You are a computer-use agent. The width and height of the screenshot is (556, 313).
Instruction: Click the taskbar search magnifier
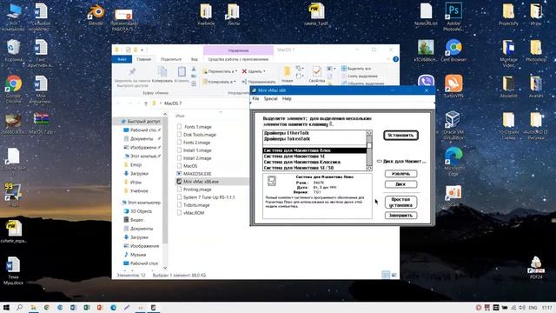(19, 307)
